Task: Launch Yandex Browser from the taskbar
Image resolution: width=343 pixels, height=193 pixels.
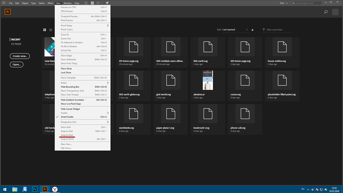Action: tap(55, 189)
